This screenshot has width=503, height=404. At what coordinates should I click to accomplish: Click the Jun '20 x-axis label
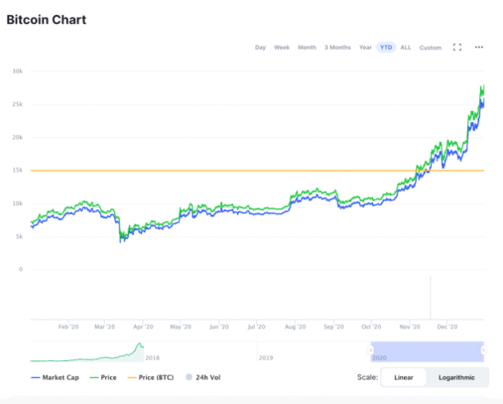pos(219,327)
